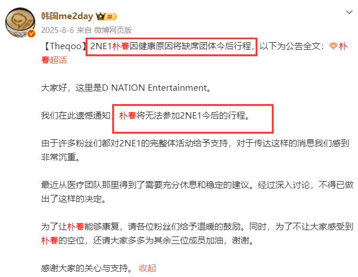Viewport: 358px width, 277px height.
Task: Click 朴春 before 能够康复
Action: pos(76,227)
